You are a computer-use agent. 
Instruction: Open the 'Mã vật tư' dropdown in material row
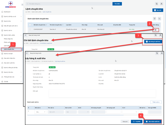pyautogui.click(x=40, y=111)
